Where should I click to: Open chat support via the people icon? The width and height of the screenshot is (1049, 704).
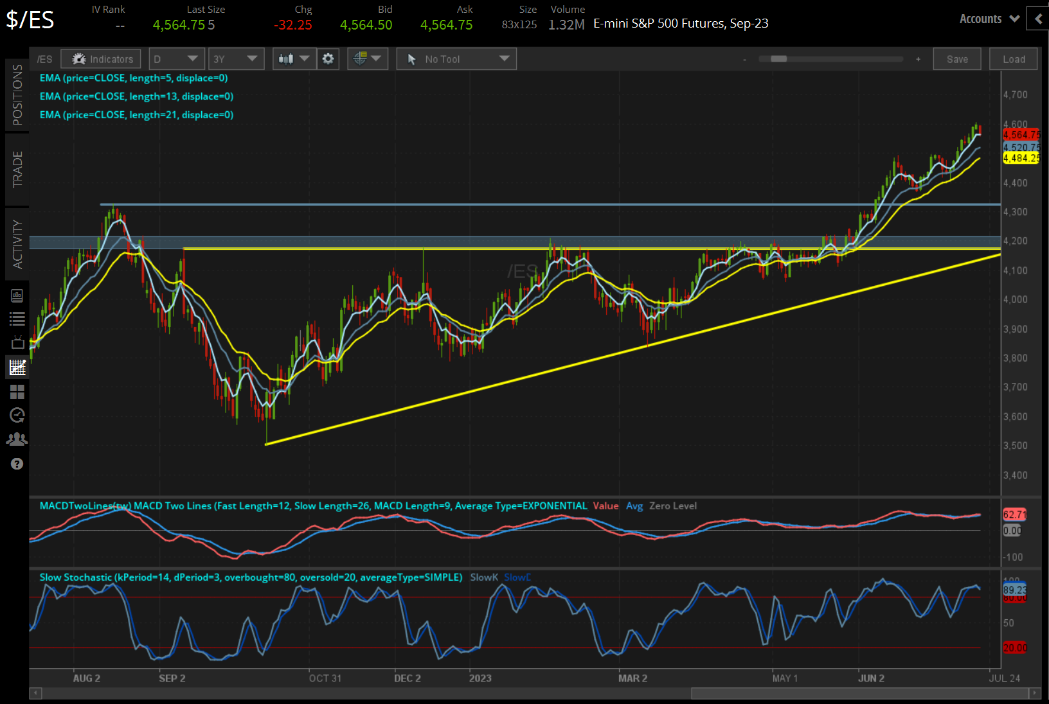tap(17, 438)
